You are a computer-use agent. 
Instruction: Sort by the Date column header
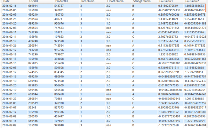6,1
